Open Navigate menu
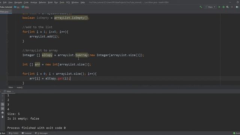This screenshot has height=135, width=240. click(18, 3)
